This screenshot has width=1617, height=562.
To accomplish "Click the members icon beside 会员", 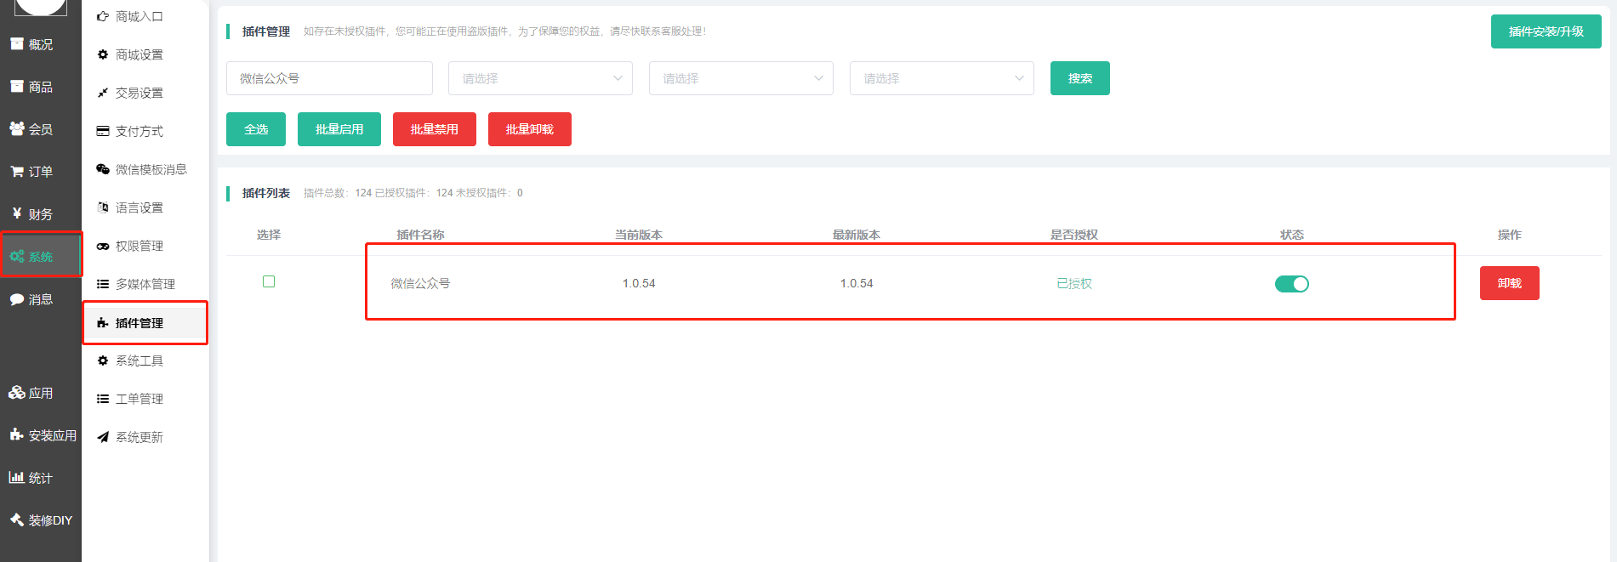I will (16, 128).
